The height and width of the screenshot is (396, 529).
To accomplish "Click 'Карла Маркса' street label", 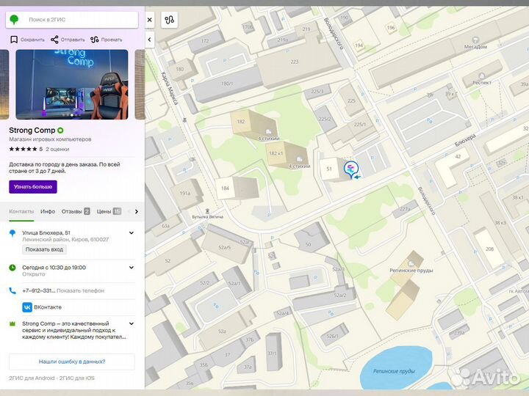I will pyautogui.click(x=170, y=89).
